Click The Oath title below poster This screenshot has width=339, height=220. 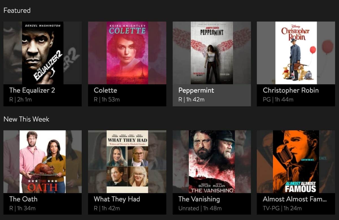tap(23, 199)
